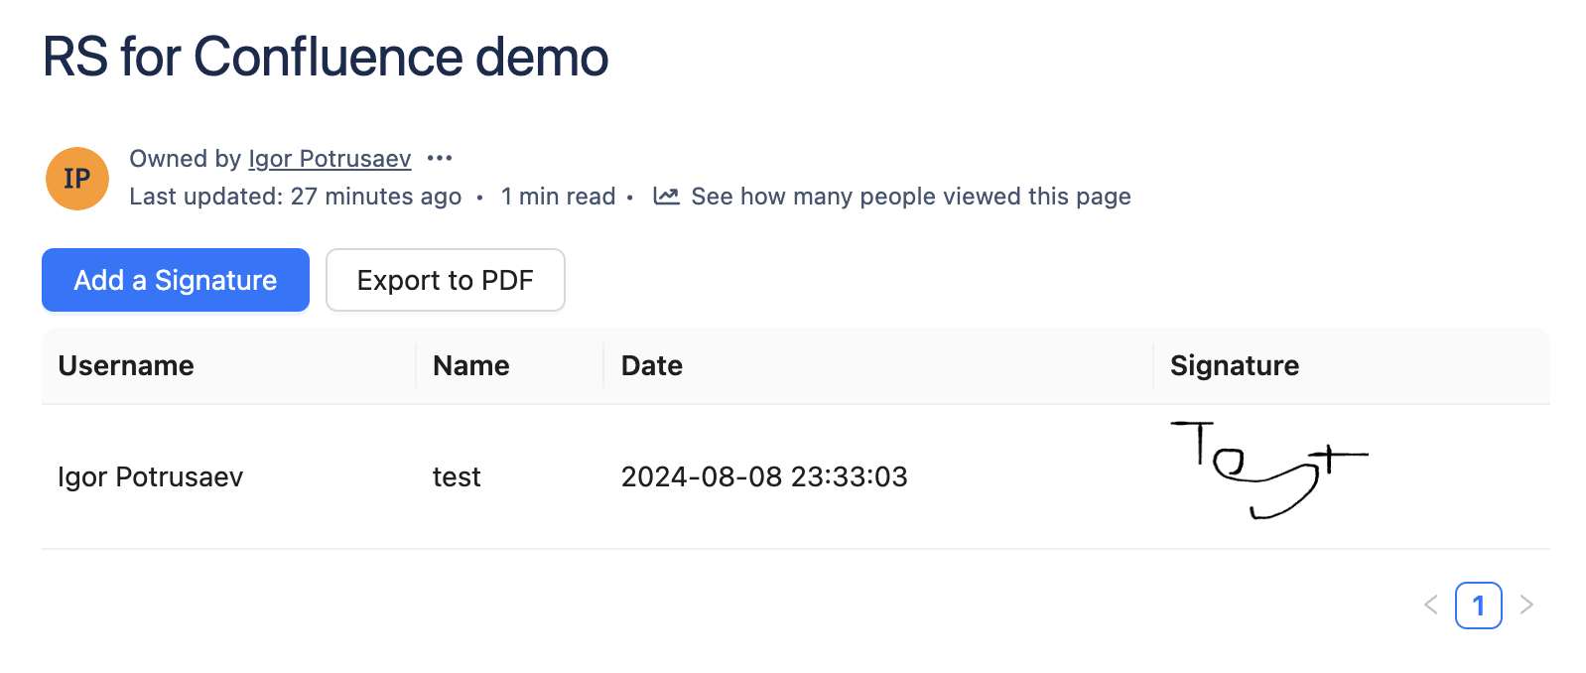The width and height of the screenshot is (1586, 673).
Task: Click the Name column header
Action: 470,365
